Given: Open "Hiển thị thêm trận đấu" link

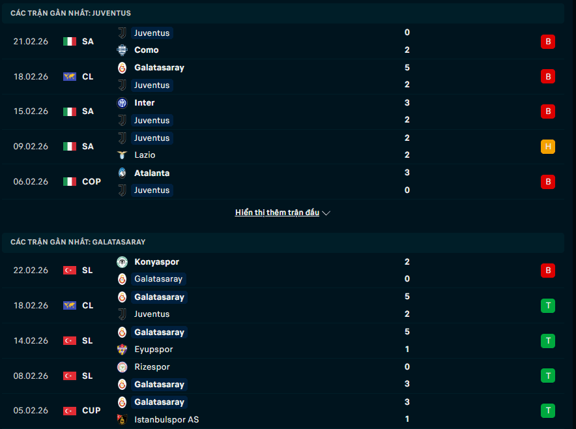Looking at the screenshot, I should [x=277, y=213].
